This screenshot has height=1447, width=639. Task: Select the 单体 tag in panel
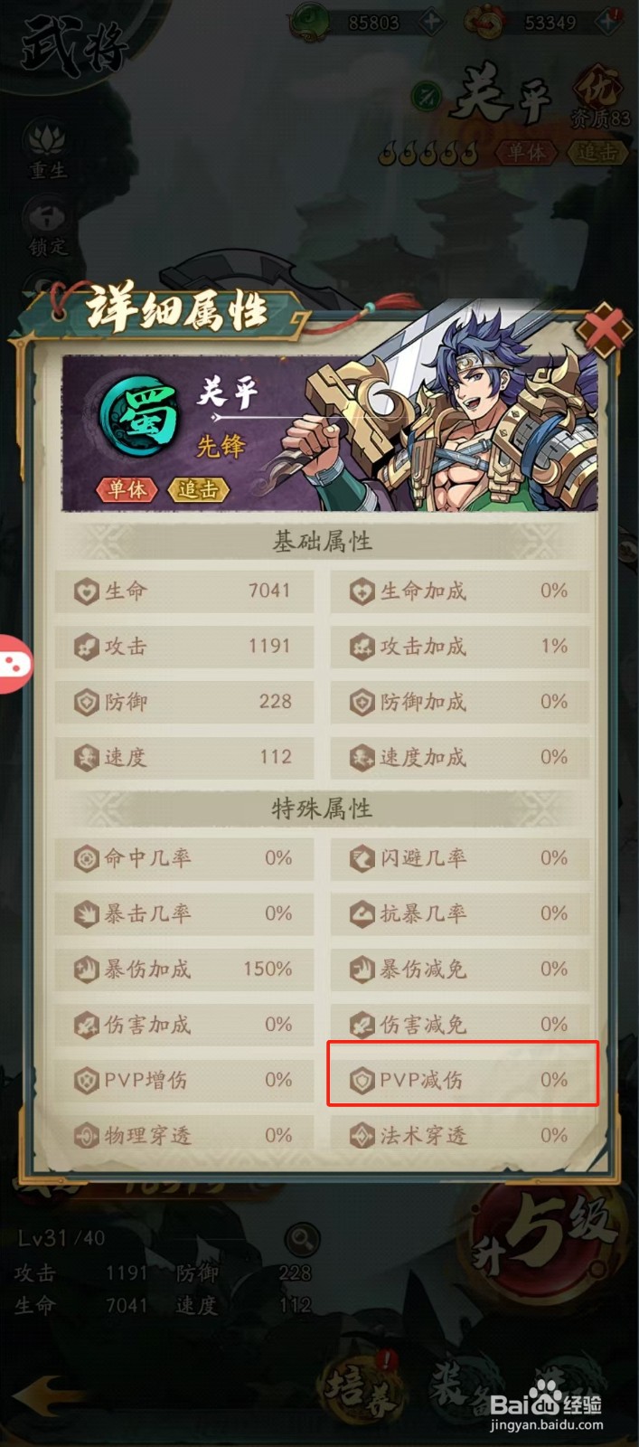click(127, 489)
